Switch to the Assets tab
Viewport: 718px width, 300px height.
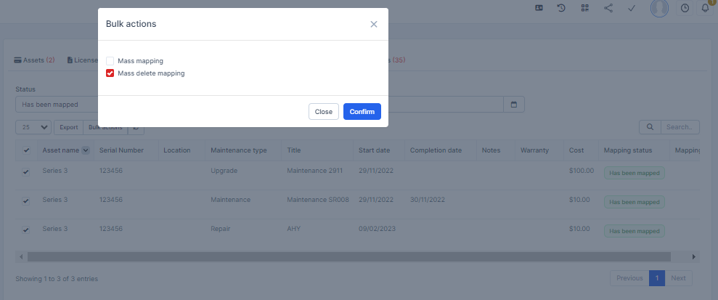[34, 60]
